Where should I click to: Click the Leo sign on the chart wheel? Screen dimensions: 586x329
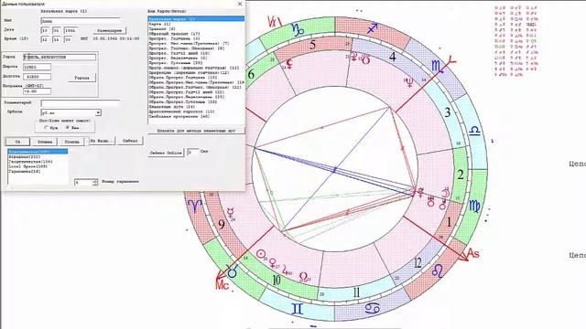click(x=438, y=271)
